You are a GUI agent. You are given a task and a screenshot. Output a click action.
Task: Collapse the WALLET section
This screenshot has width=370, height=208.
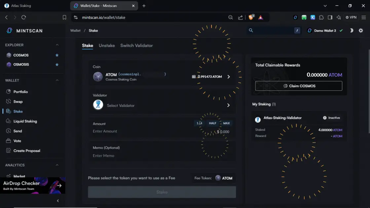click(x=57, y=80)
